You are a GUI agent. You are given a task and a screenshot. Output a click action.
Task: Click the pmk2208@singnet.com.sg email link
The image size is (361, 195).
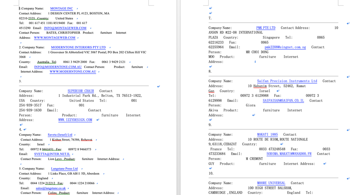pos(285,47)
